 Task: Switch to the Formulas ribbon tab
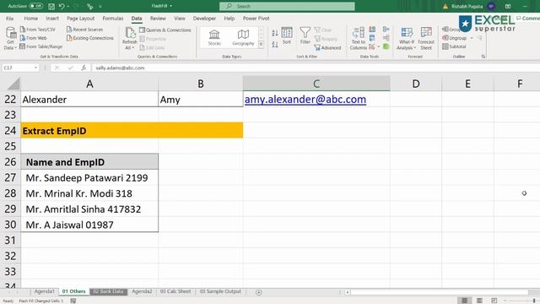[112, 19]
